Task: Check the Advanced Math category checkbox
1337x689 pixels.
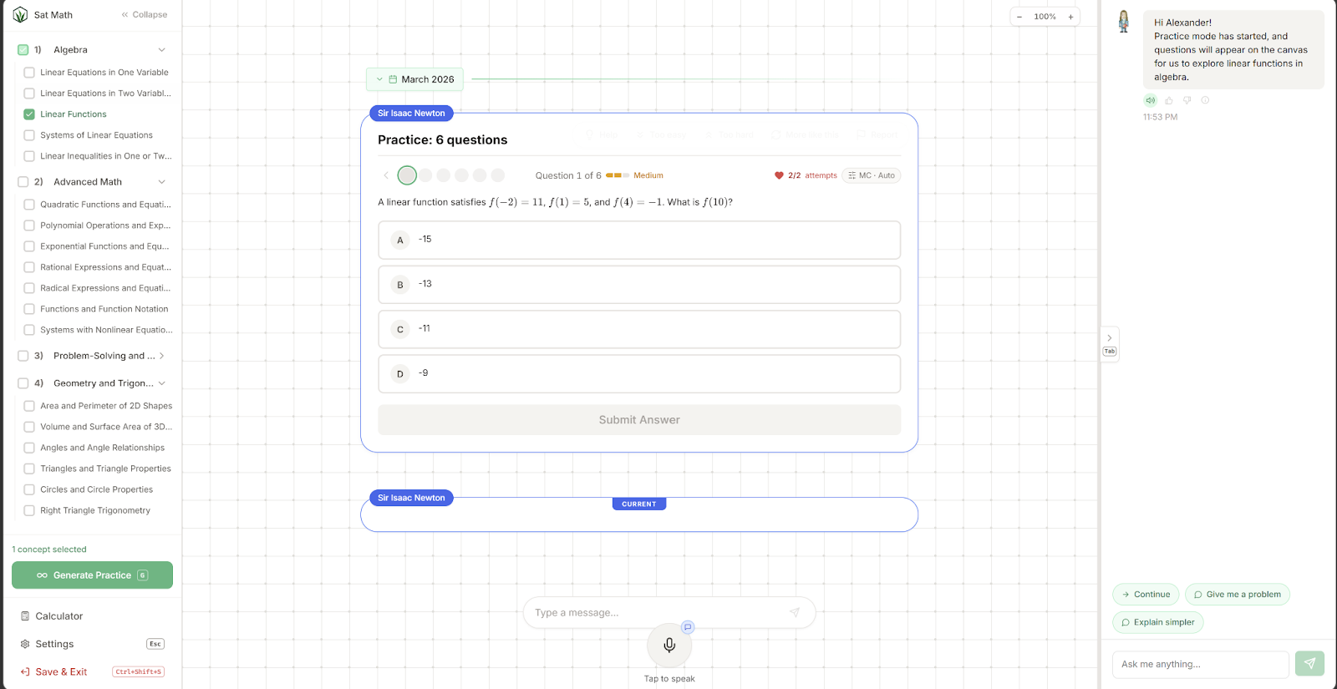Action: [x=23, y=182]
